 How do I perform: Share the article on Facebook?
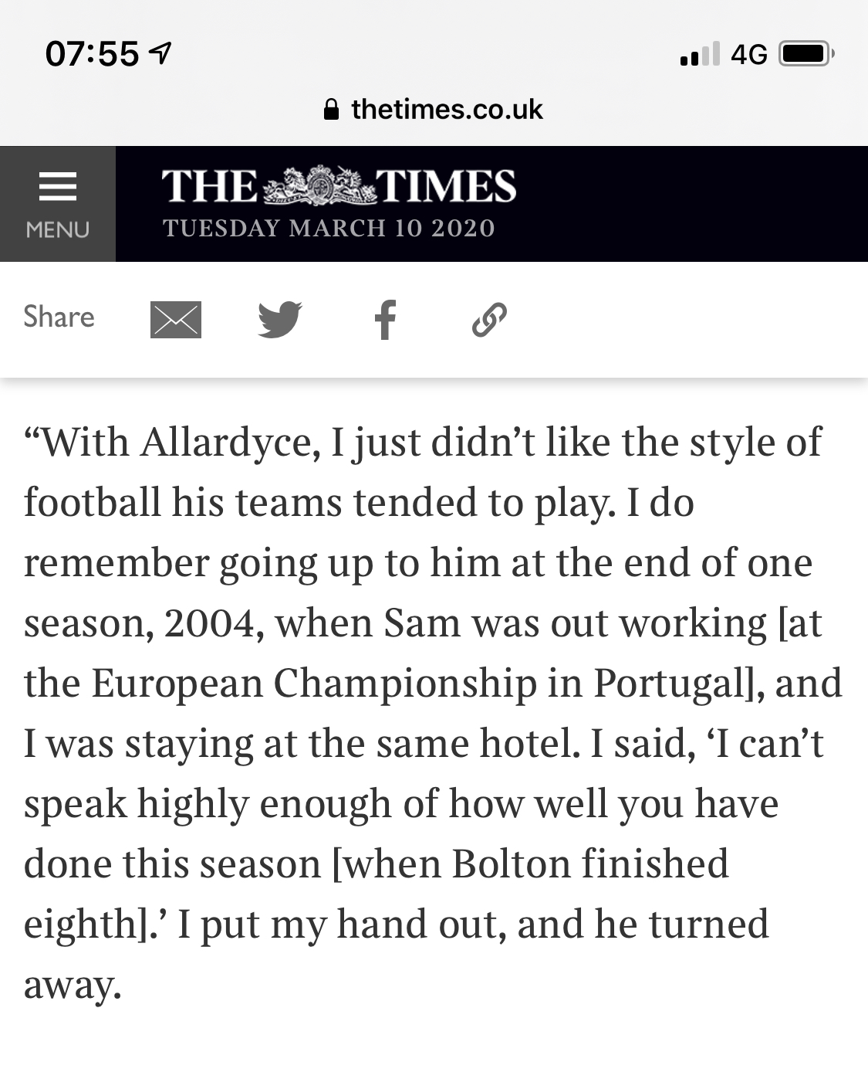point(385,319)
